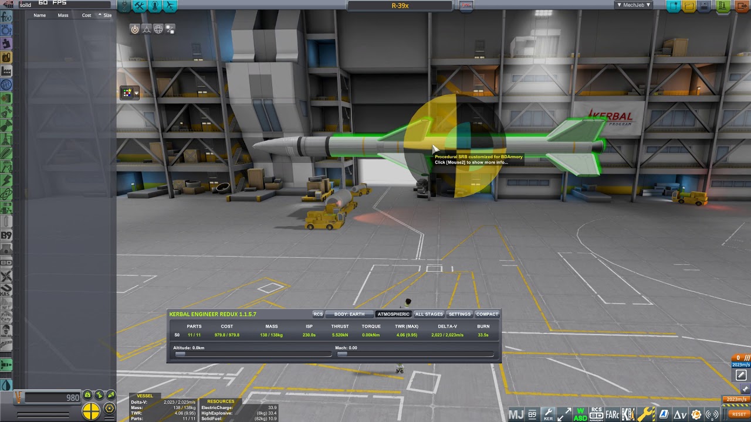Select the Rotate gizmo tool
The height and width of the screenshot is (422, 751).
(x=158, y=29)
